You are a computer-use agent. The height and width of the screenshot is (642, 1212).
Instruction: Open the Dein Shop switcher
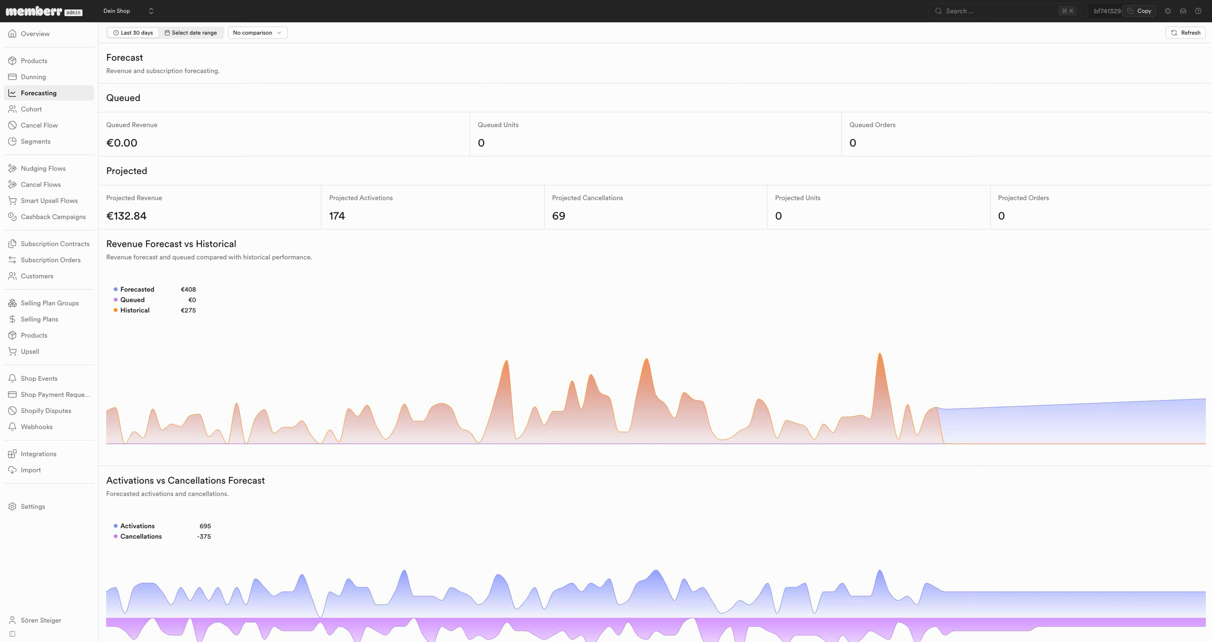[x=128, y=11]
